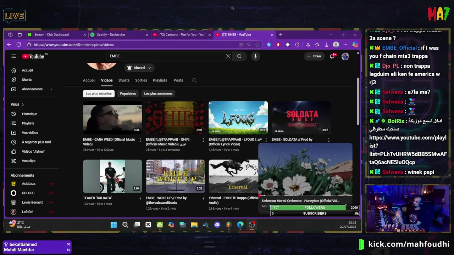Select Les plus anciennes filter chip
454x255 pixels.
pyautogui.click(x=158, y=93)
